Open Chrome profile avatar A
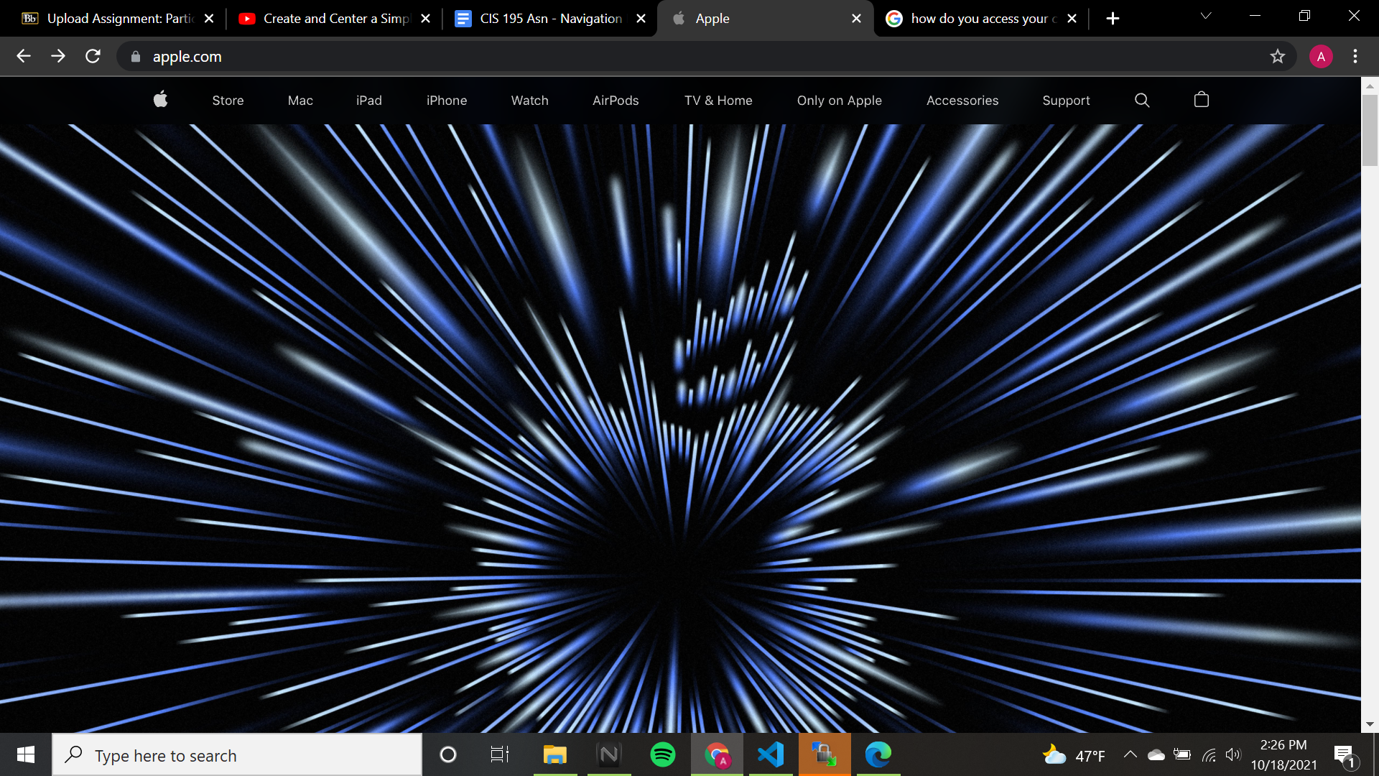This screenshot has height=776, width=1379. tap(1320, 56)
